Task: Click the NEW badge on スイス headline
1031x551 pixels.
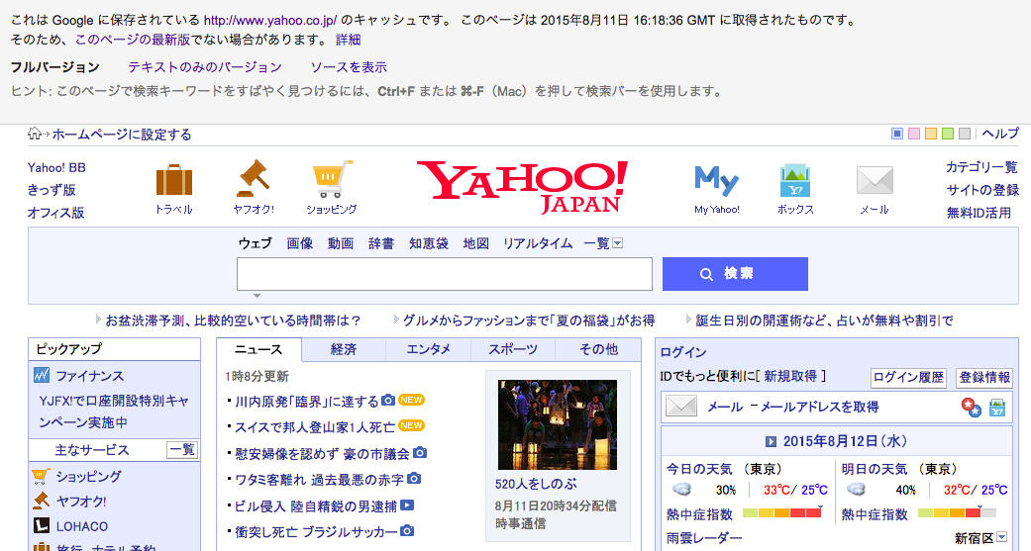Action: tap(412, 425)
